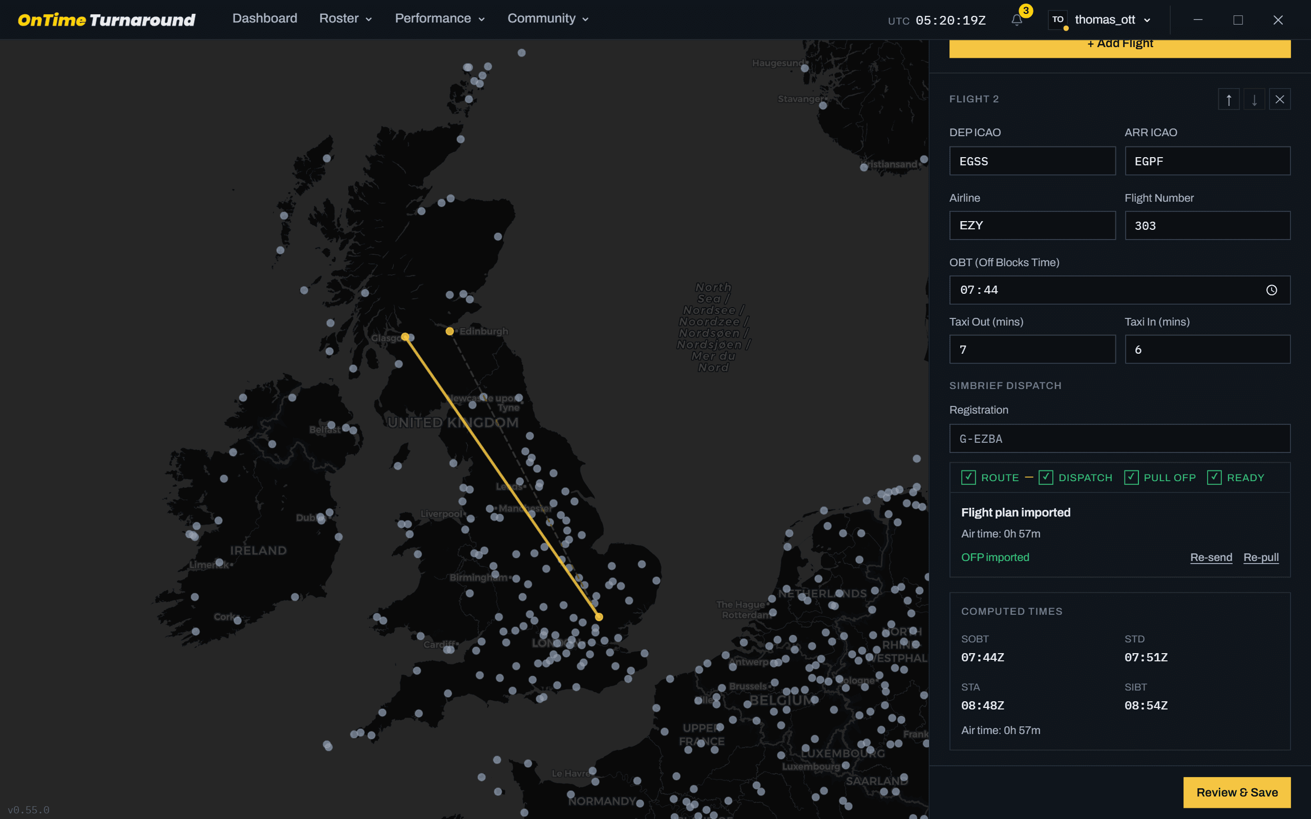Click the OFP imported status text
The height and width of the screenshot is (819, 1311).
995,557
